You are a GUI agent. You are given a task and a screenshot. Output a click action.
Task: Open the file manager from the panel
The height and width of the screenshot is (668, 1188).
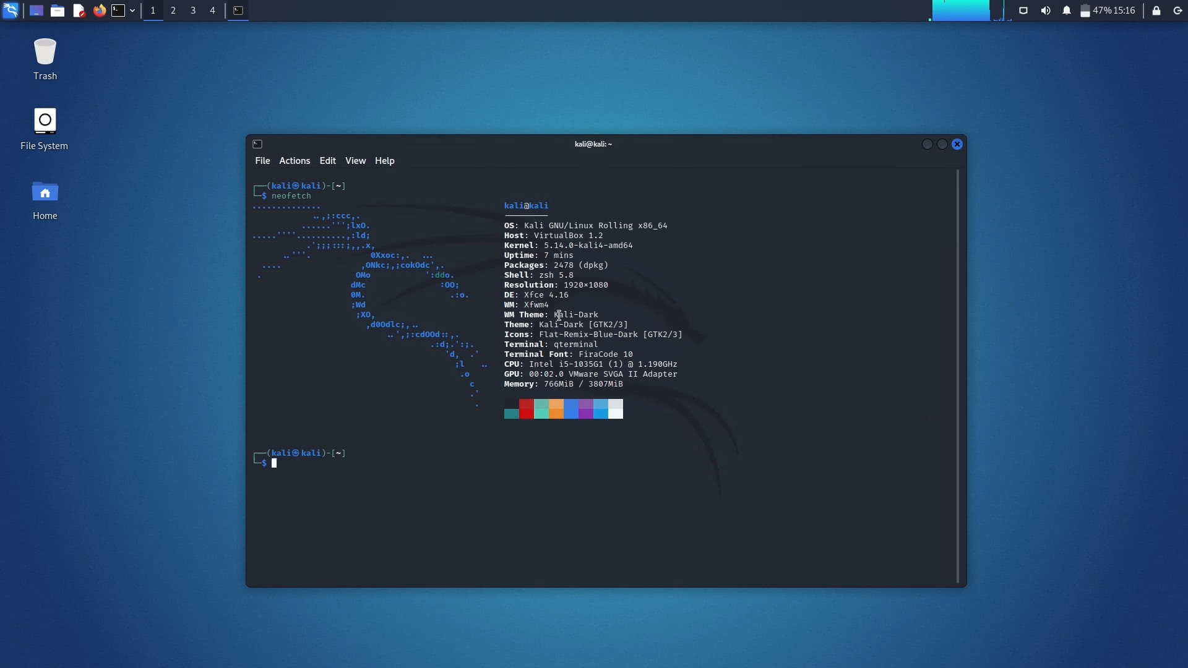pos(58,10)
